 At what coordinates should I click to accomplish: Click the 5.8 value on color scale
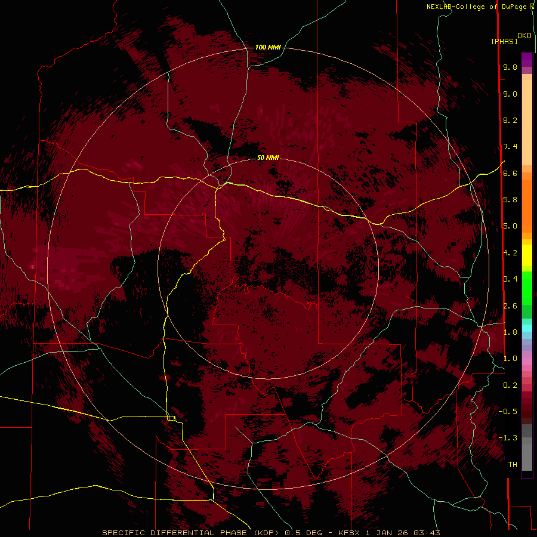coord(510,200)
